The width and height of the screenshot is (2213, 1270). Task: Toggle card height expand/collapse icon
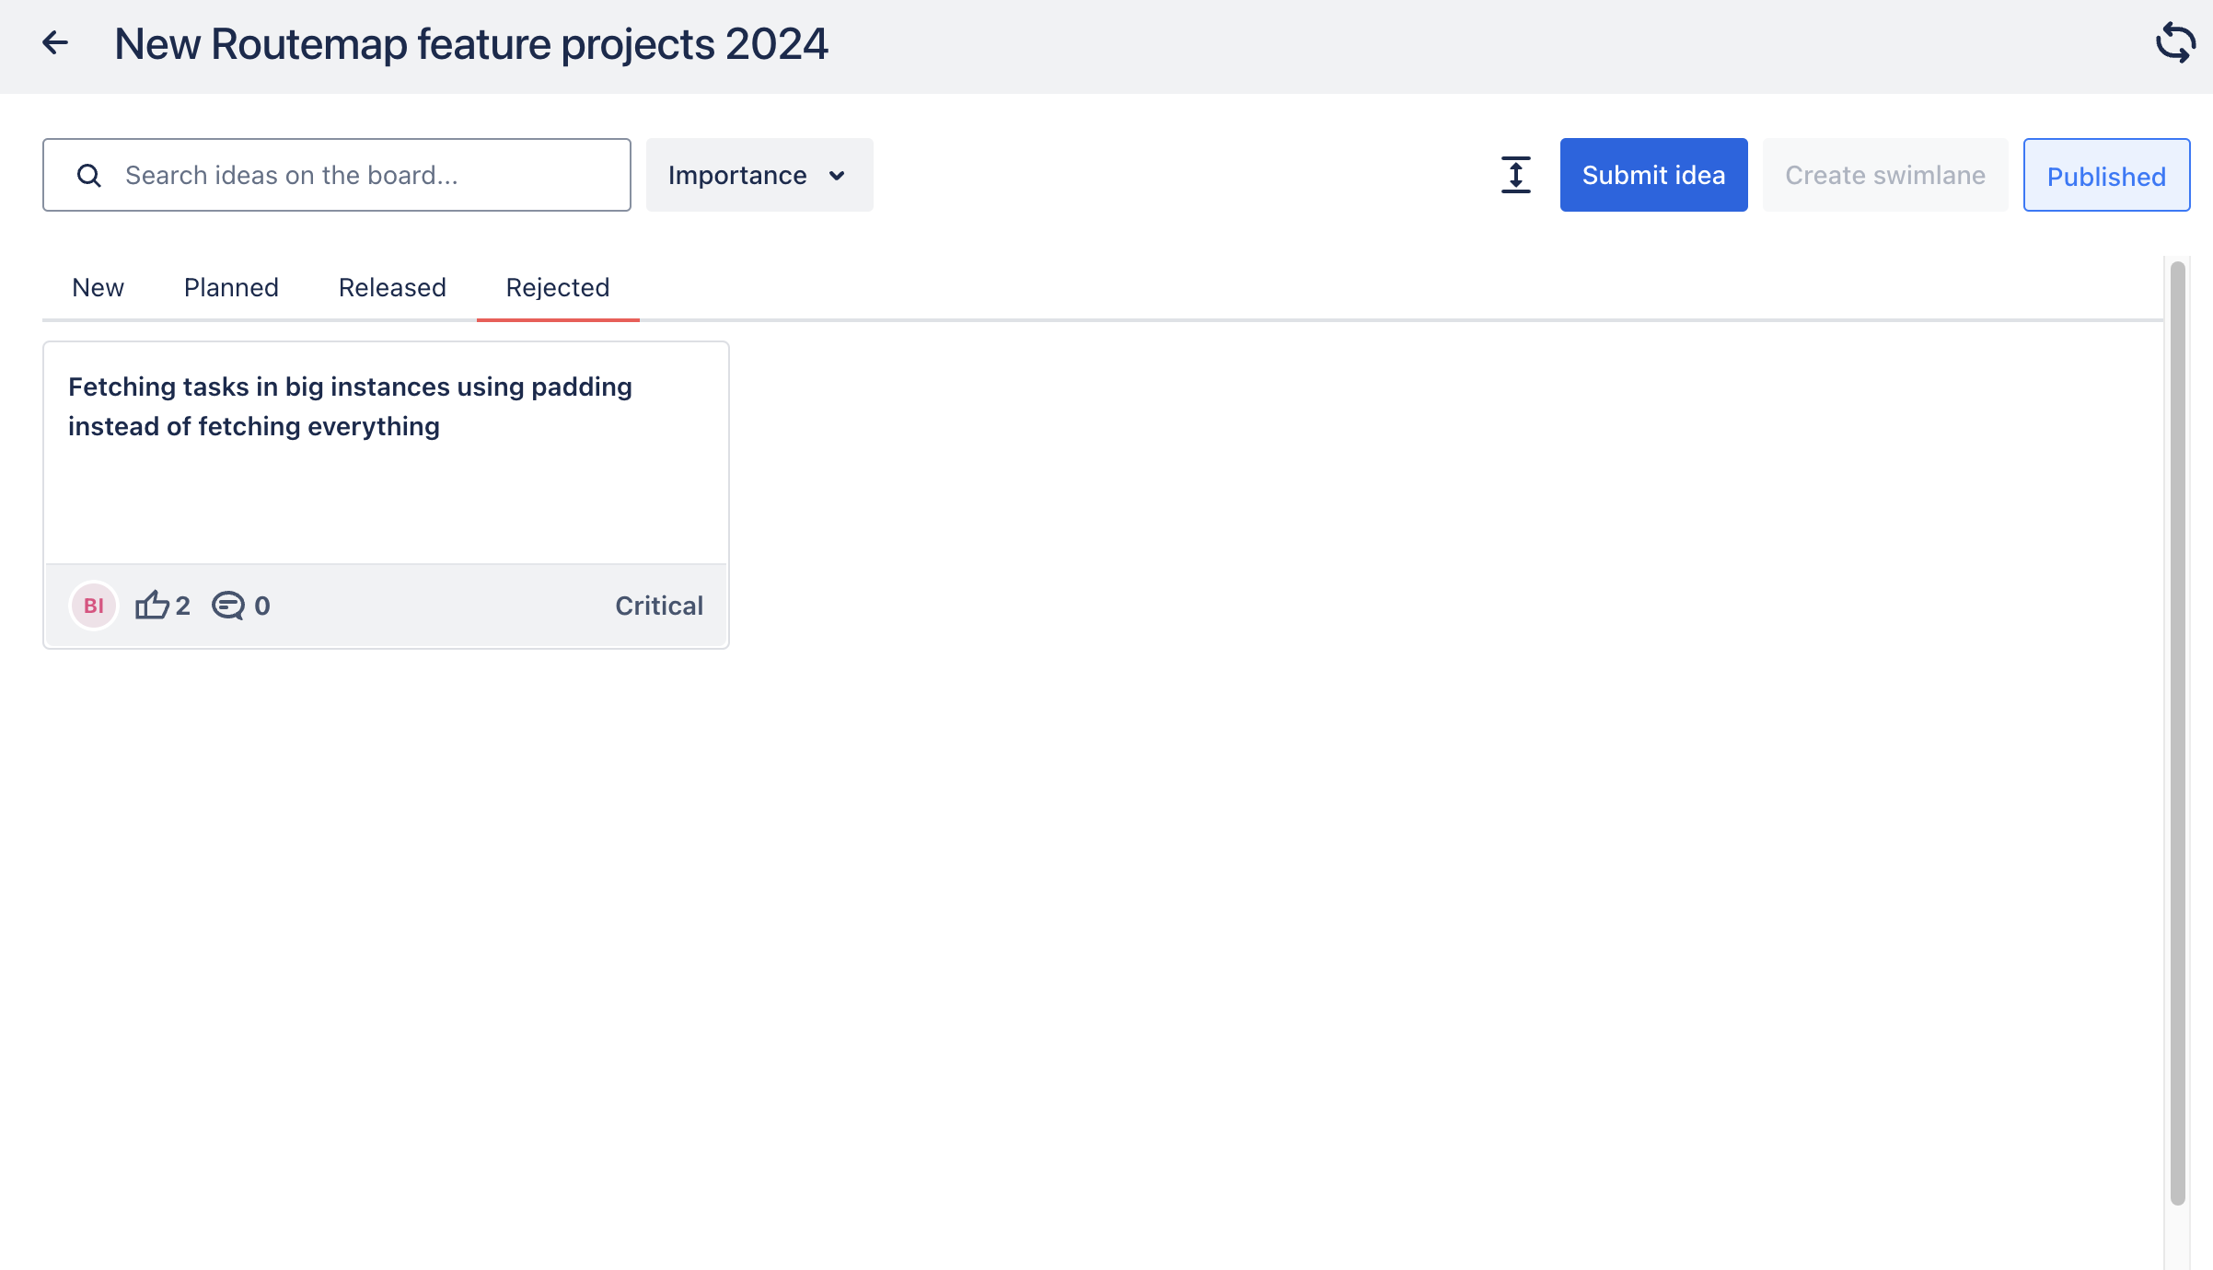pyautogui.click(x=1515, y=175)
